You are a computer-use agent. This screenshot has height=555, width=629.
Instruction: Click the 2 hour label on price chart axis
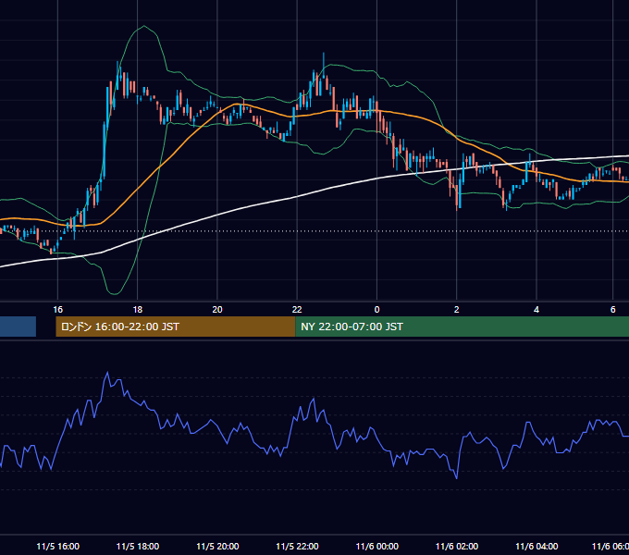[x=457, y=310]
